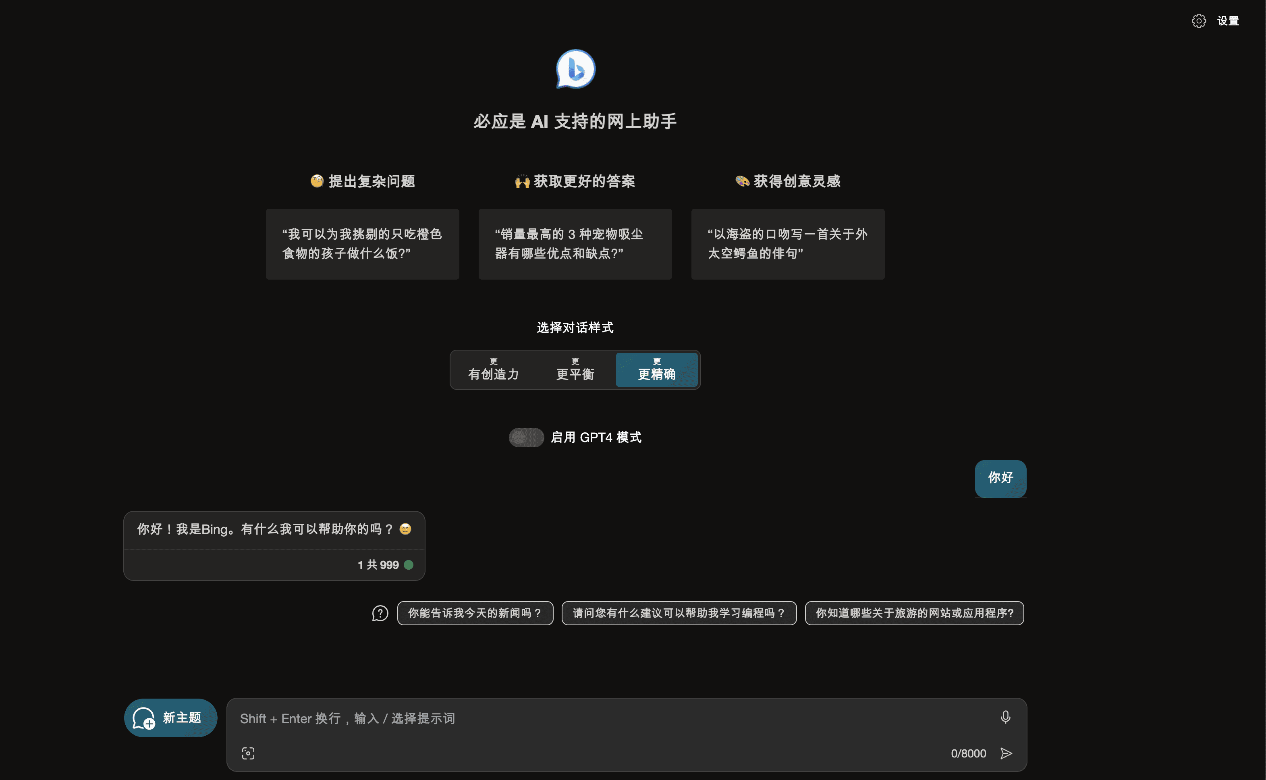Click the smiling emoji in Bing's reply

click(405, 529)
